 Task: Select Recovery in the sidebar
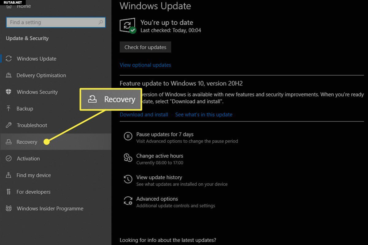tap(56, 142)
